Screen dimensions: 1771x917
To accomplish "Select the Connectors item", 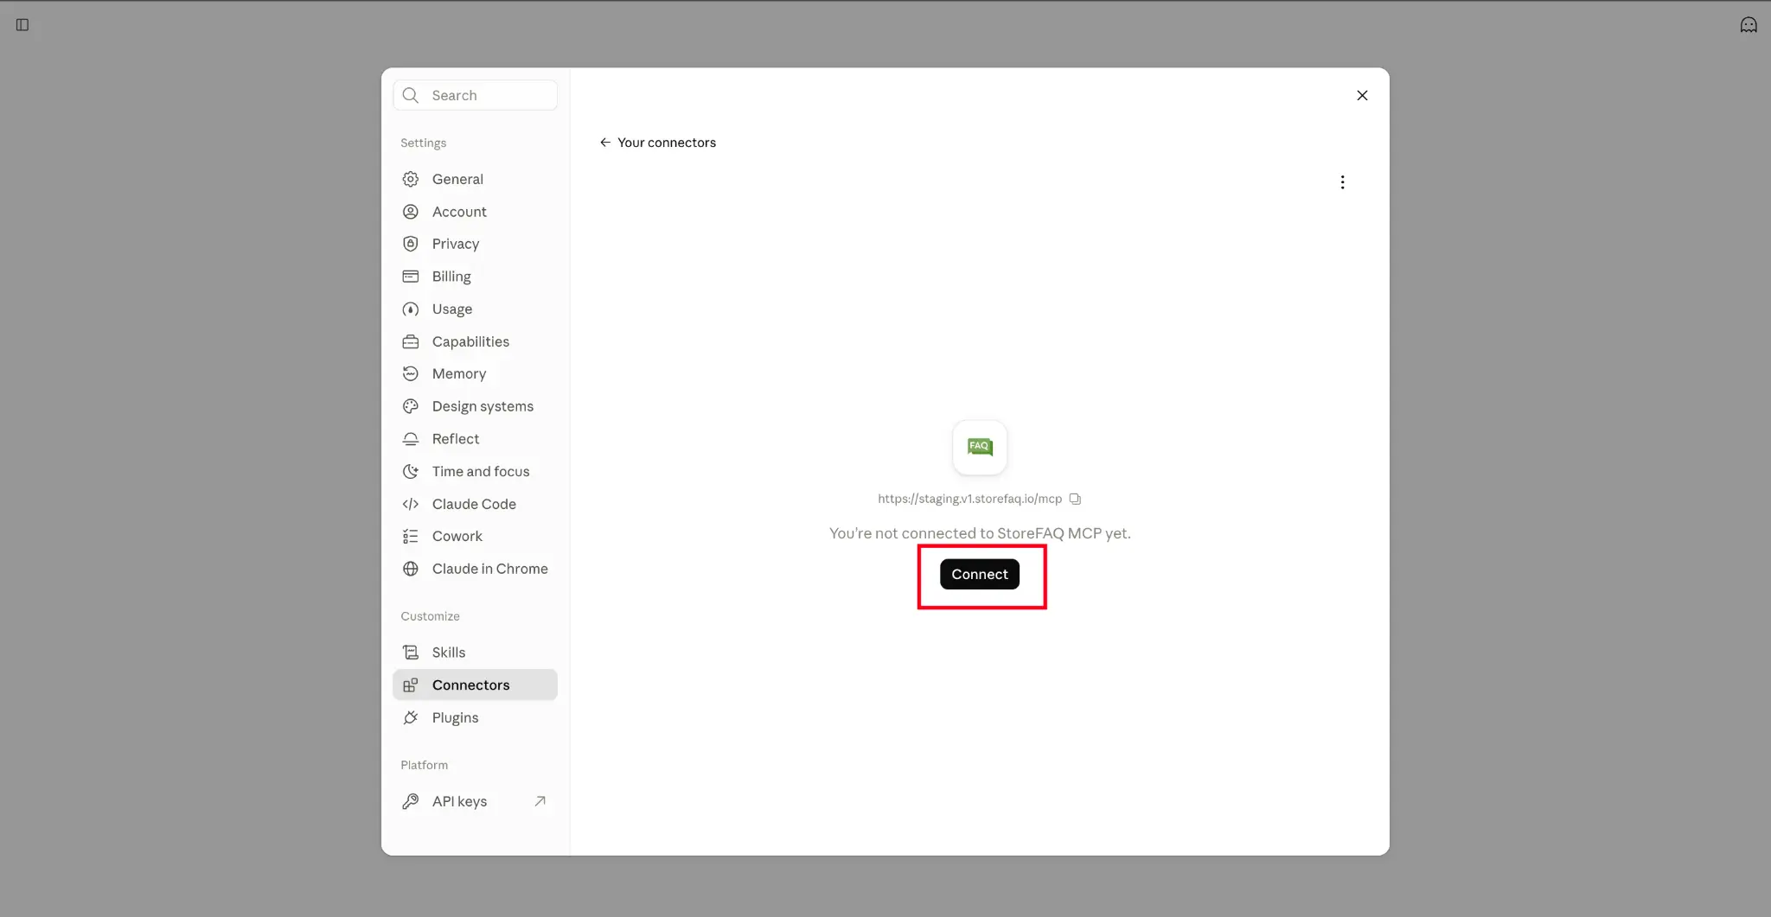I will coord(475,685).
